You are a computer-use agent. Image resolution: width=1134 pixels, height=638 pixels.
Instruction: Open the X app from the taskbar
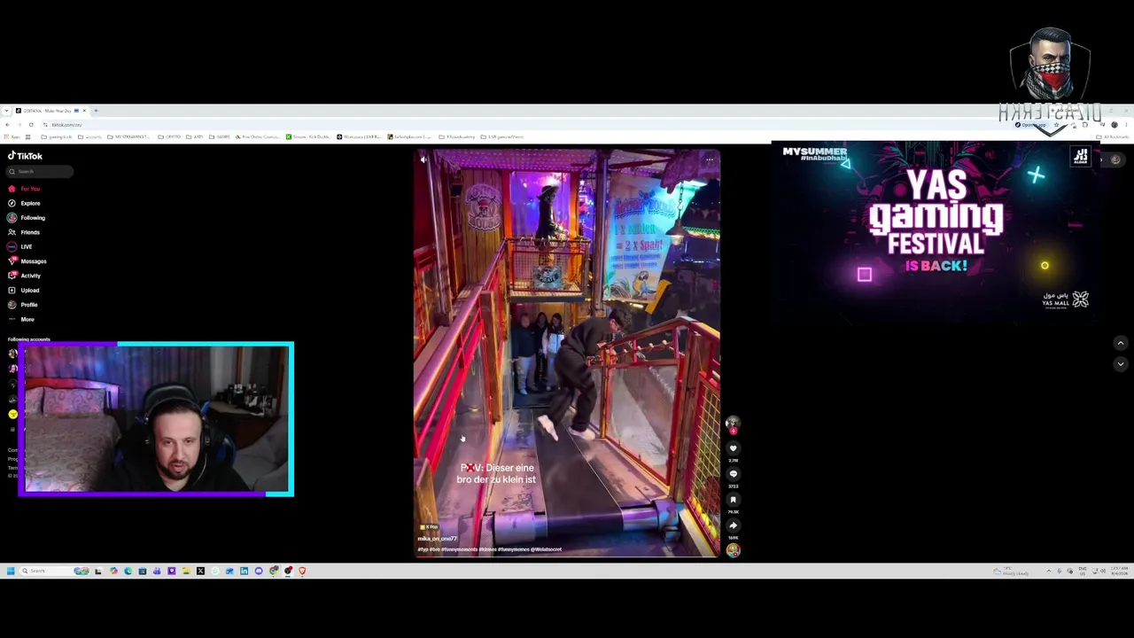[200, 571]
